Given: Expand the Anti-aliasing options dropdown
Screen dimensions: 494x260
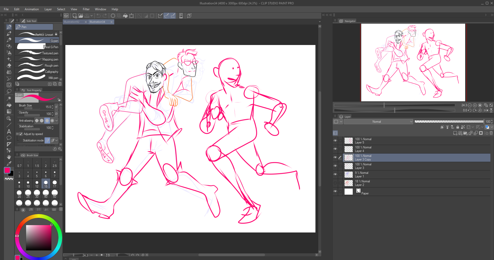Looking at the screenshot, I should (57, 121).
